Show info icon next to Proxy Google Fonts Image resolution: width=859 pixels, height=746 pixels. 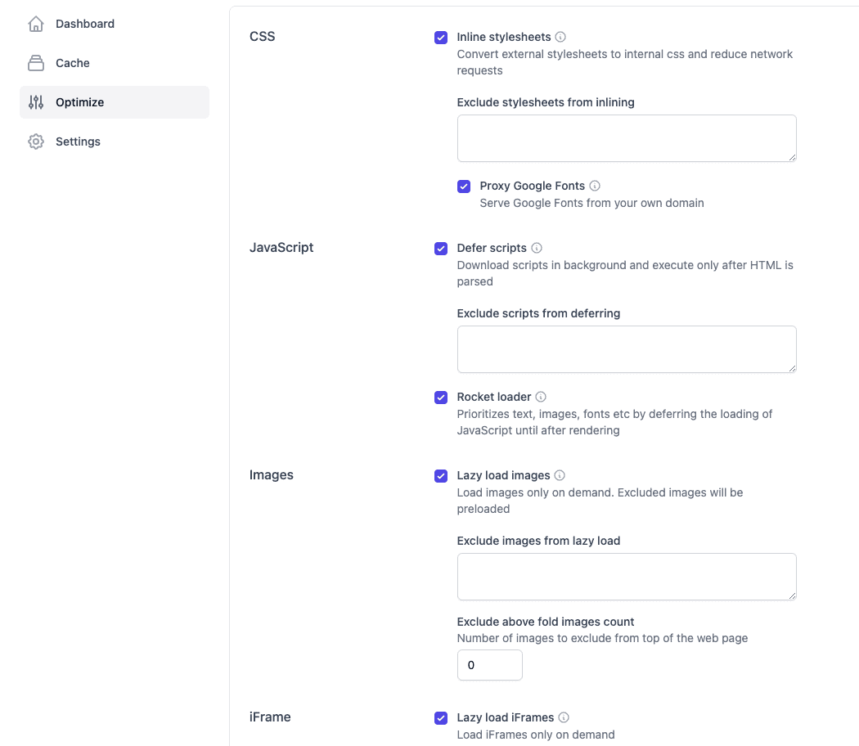click(595, 186)
